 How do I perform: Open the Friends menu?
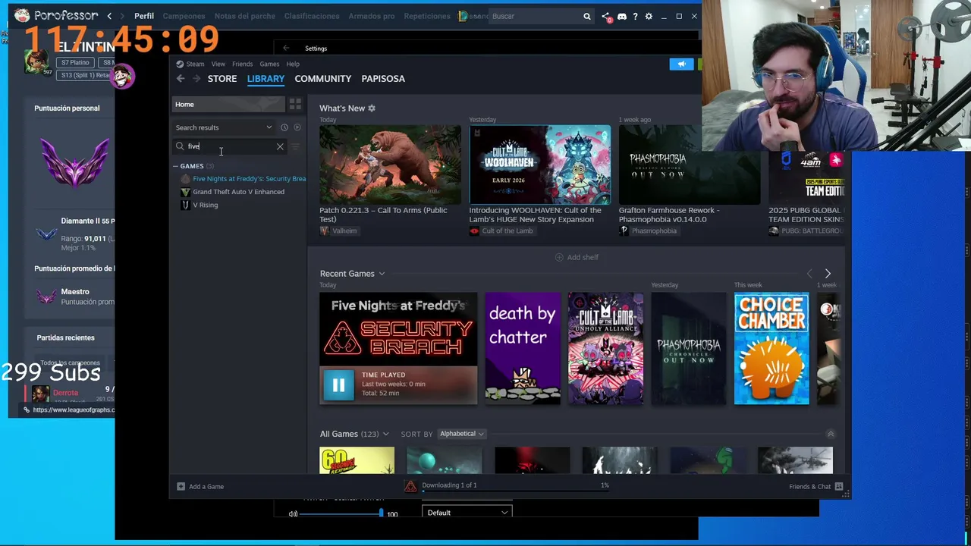pyautogui.click(x=242, y=64)
